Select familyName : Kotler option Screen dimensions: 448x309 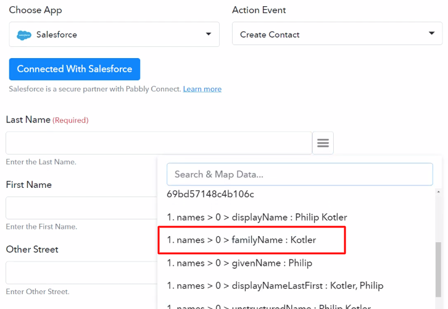coord(241,240)
